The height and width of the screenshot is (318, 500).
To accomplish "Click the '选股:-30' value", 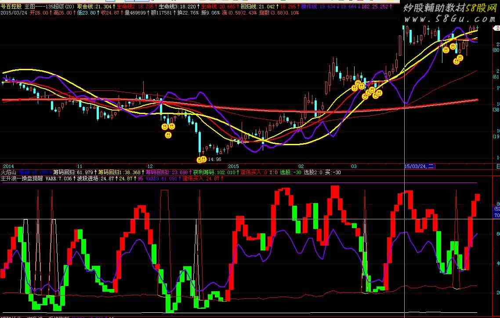I will [x=290, y=172].
